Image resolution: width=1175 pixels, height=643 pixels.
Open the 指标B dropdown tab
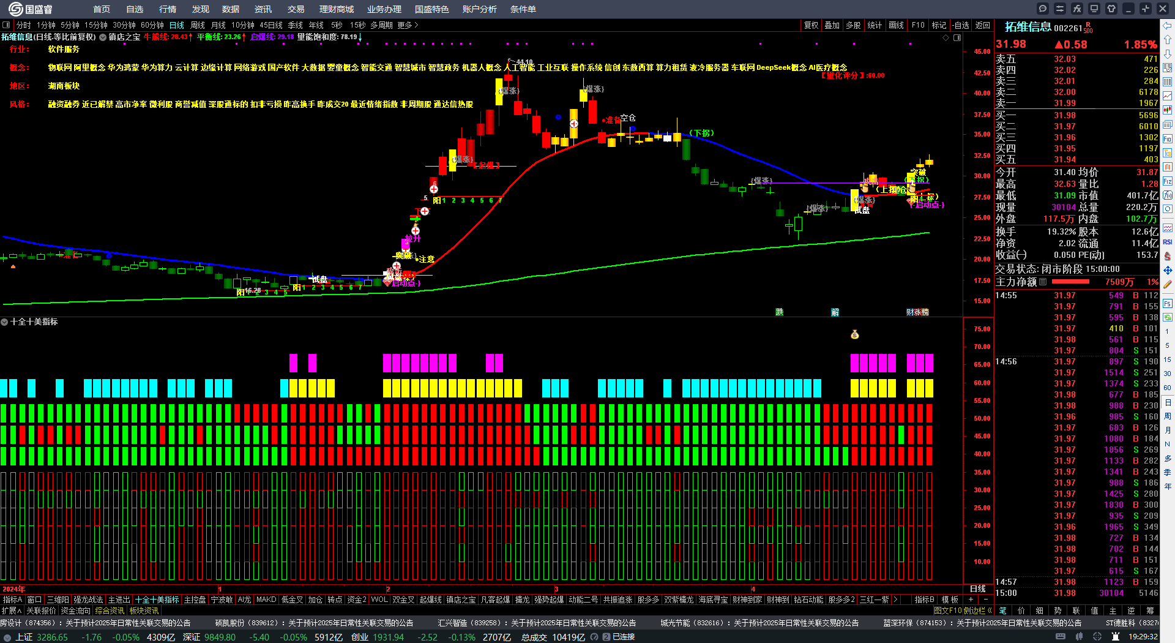tap(924, 600)
